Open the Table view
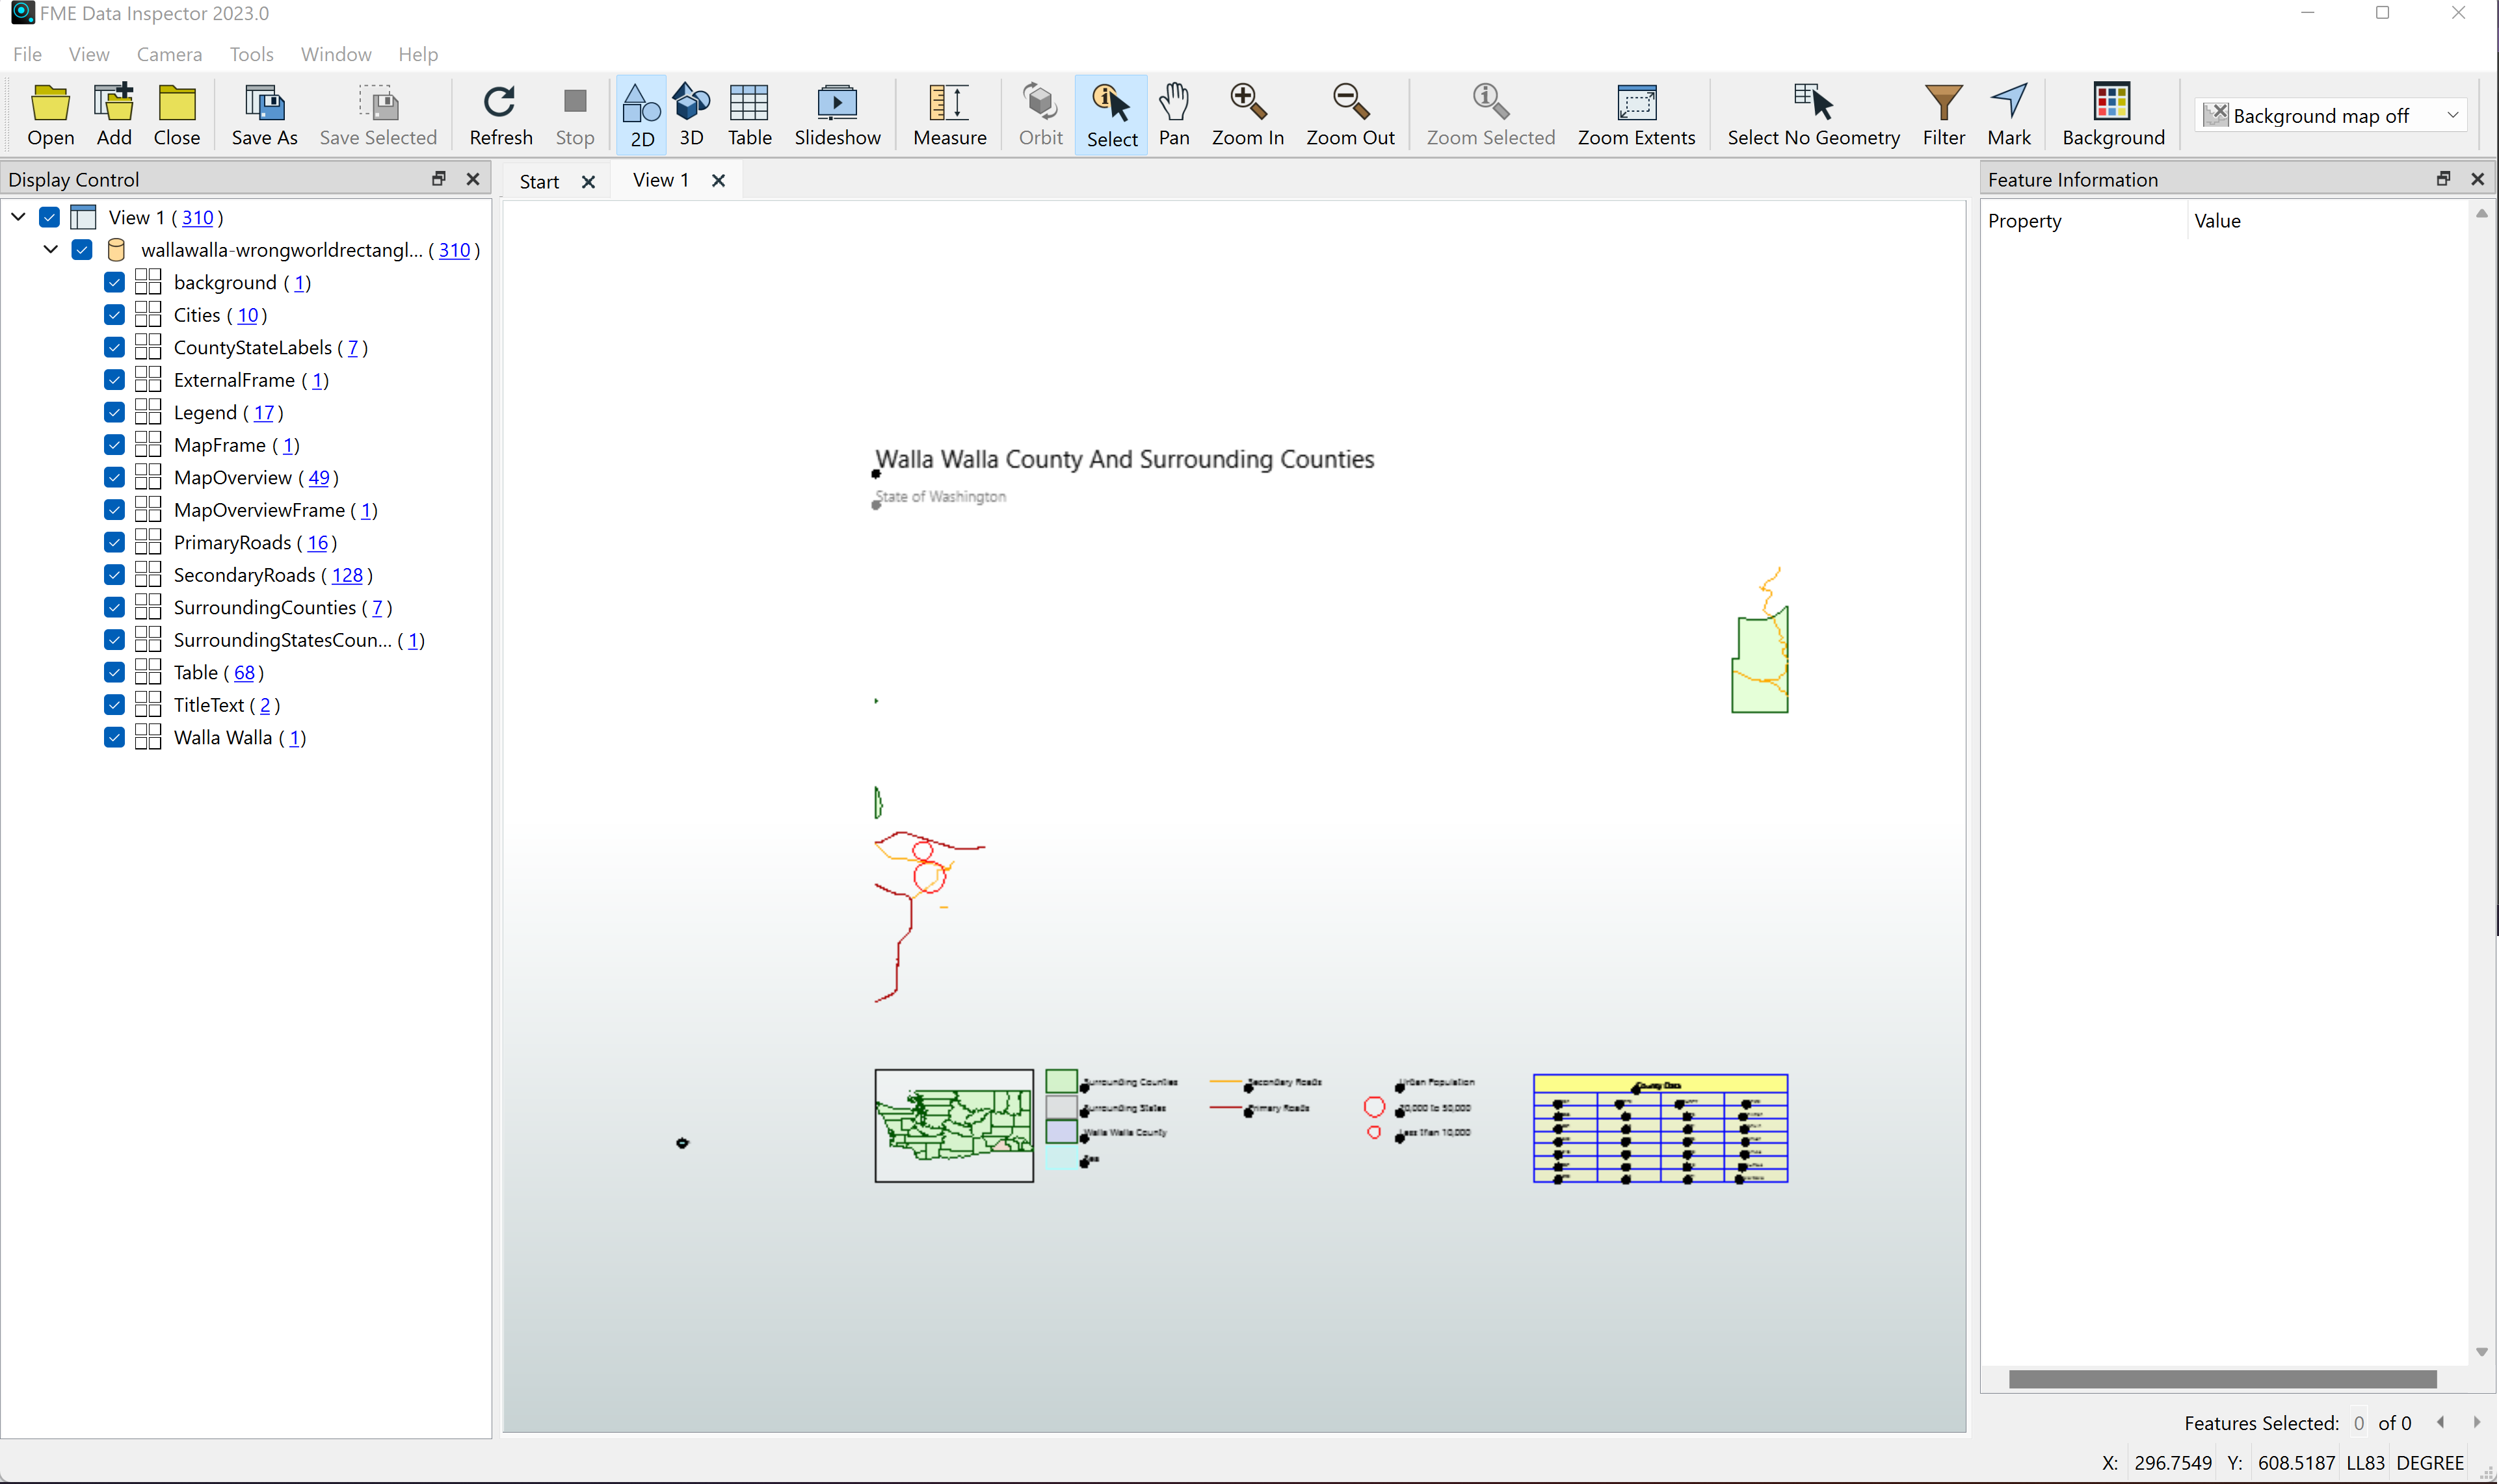Image resolution: width=2499 pixels, height=1484 pixels. [x=749, y=115]
